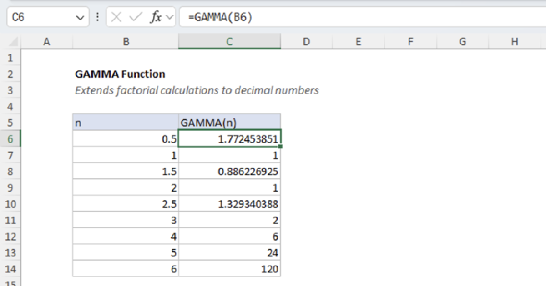546x286 pixels.
Task: Select column H header
Action: (515, 41)
